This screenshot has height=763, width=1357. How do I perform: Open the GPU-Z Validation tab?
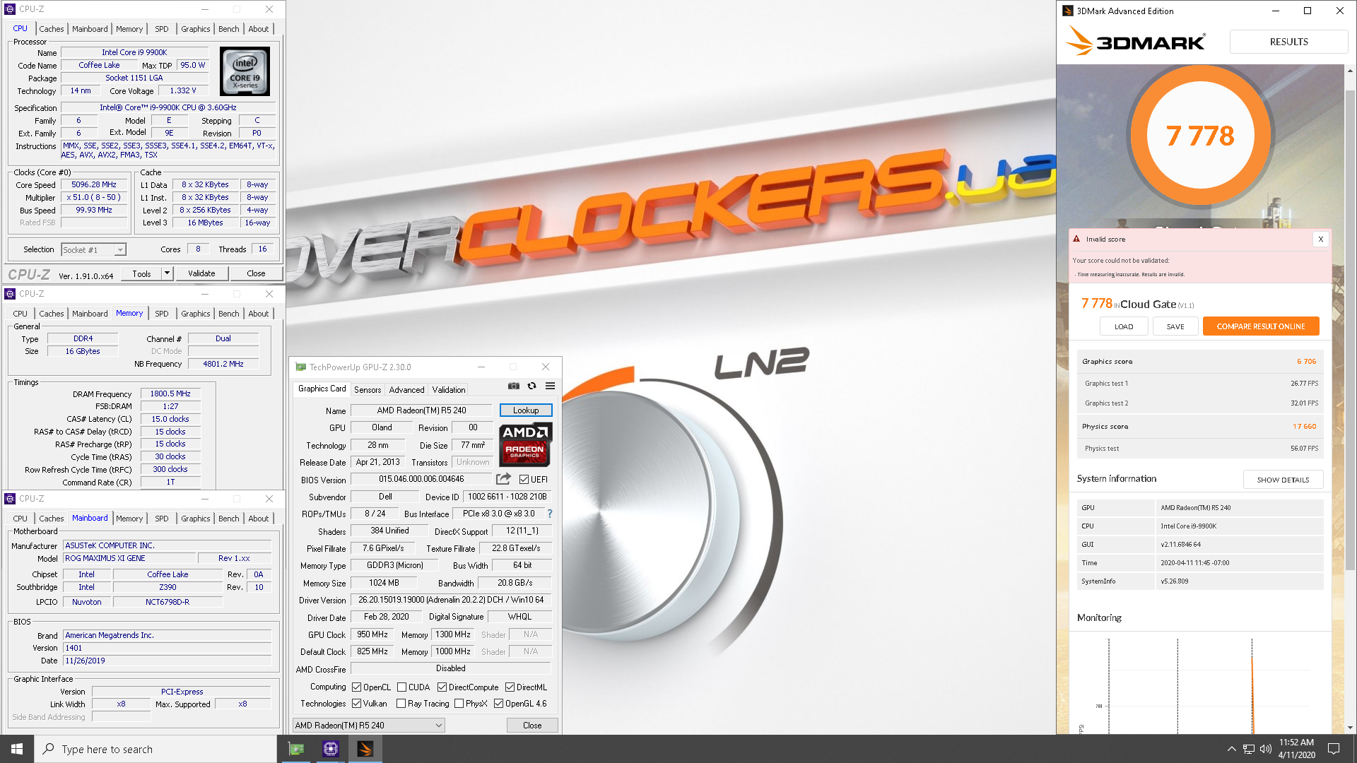[449, 389]
